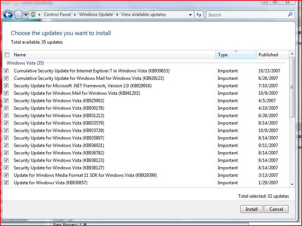Expand the arrow after Windows Update breadcrumb
This screenshot has height=226, width=302.
tap(117, 15)
